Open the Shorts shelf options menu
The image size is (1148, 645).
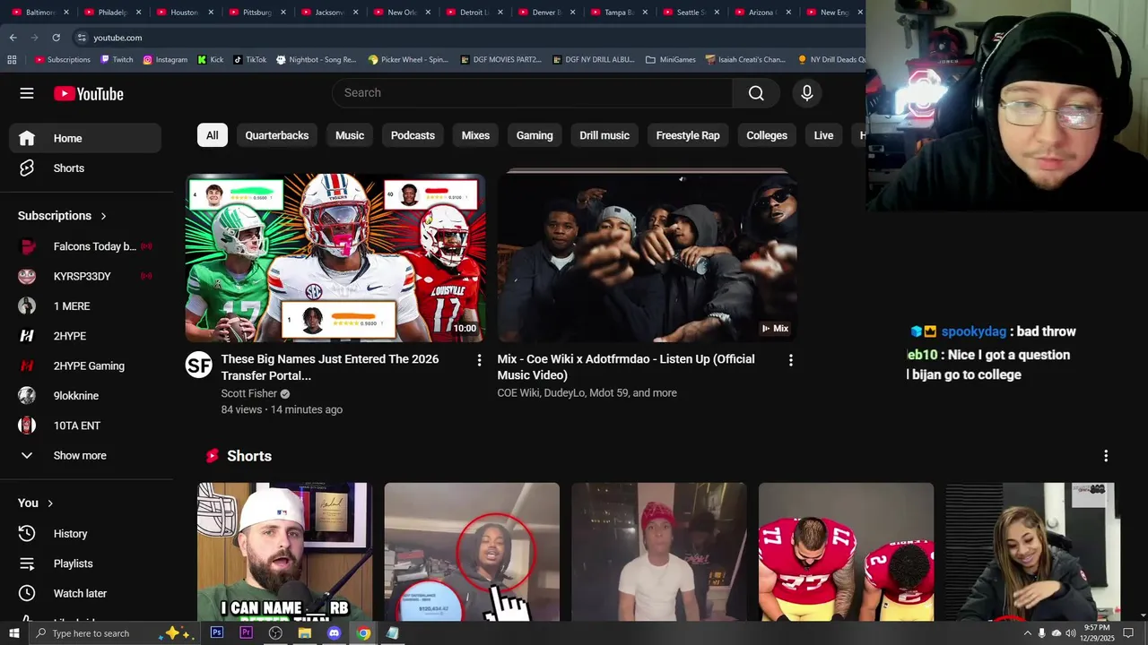[x=1106, y=456]
